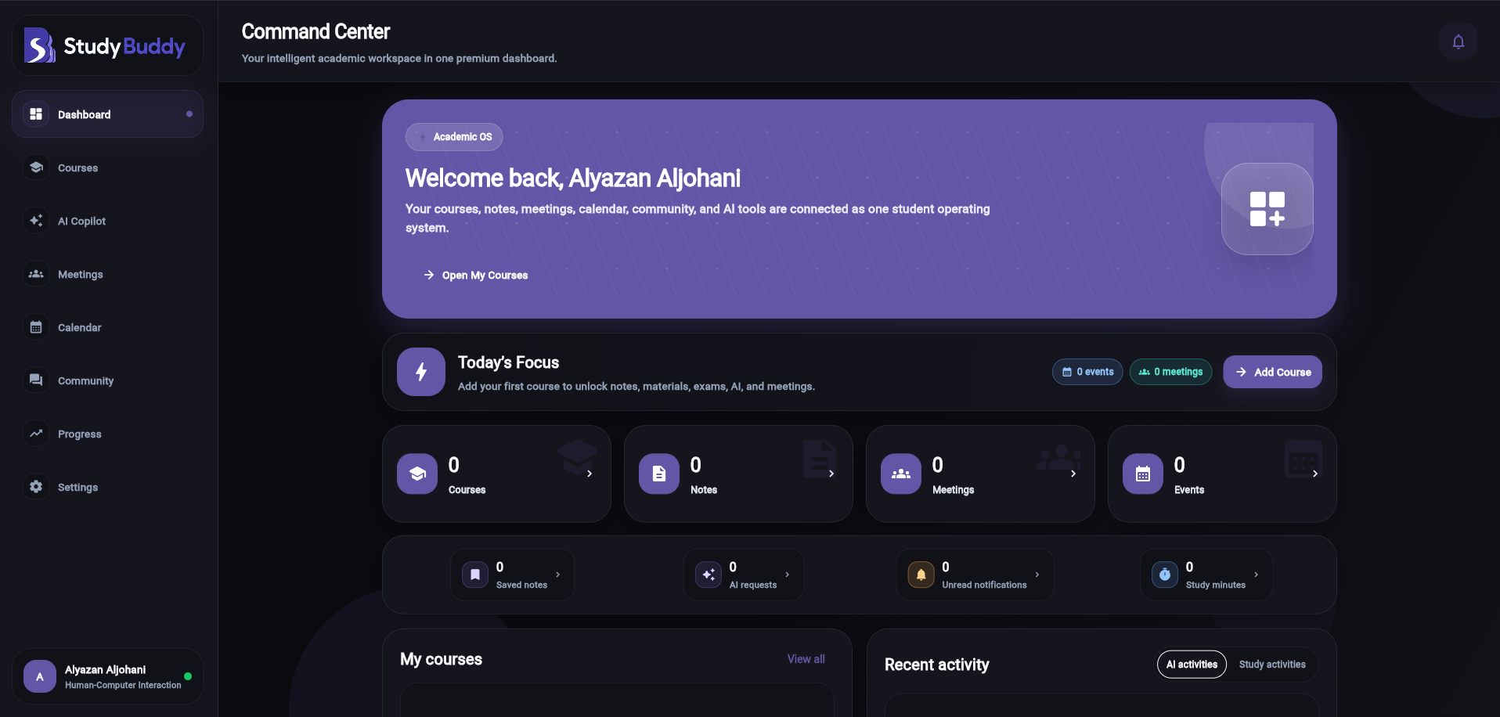
Task: Click the Notes document icon
Action: point(659,474)
